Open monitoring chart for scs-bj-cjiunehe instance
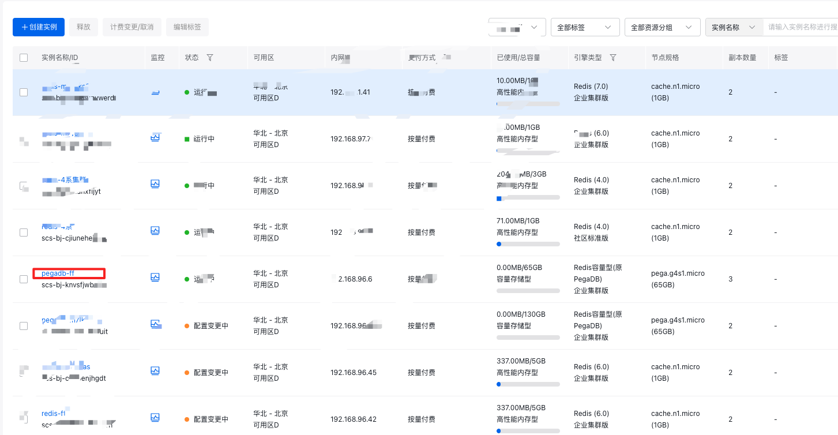The height and width of the screenshot is (435, 838). (155, 231)
